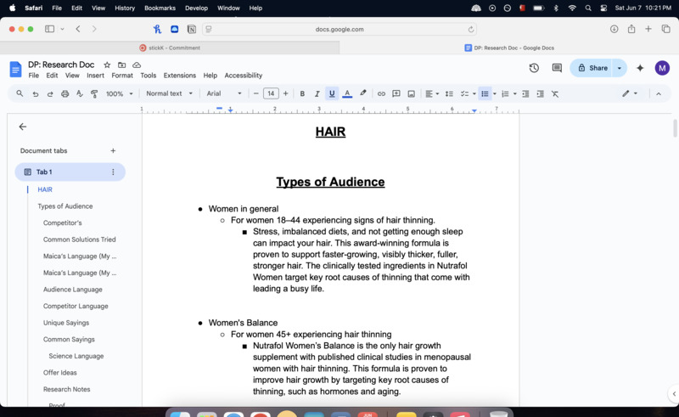Open the zoom level dropdown
Screen dimensions: 679x417
click(x=119, y=93)
